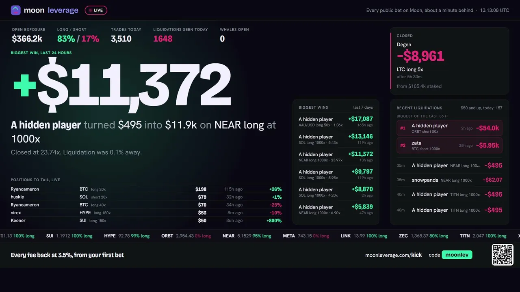Select Ryancameron's BTC long 20x position
Screen dimensions: 520x292
tap(146, 189)
